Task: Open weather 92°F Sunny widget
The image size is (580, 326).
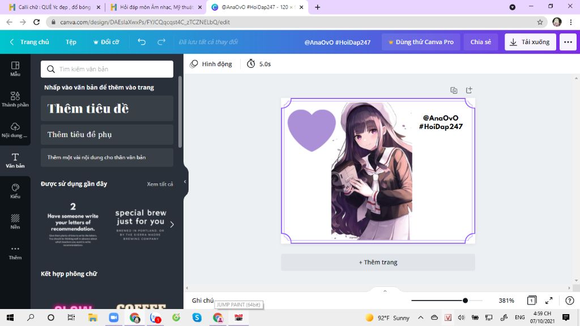Action: (x=387, y=318)
